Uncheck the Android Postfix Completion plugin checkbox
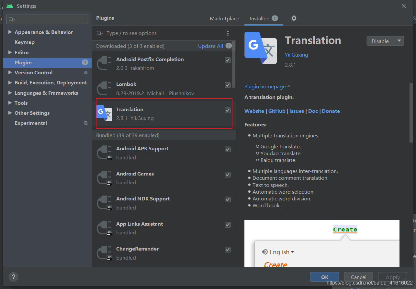Image resolution: width=416 pixels, height=289 pixels. point(228,60)
